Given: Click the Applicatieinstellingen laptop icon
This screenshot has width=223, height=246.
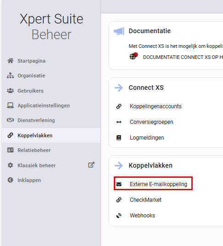Looking at the screenshot, I should click(x=10, y=105).
